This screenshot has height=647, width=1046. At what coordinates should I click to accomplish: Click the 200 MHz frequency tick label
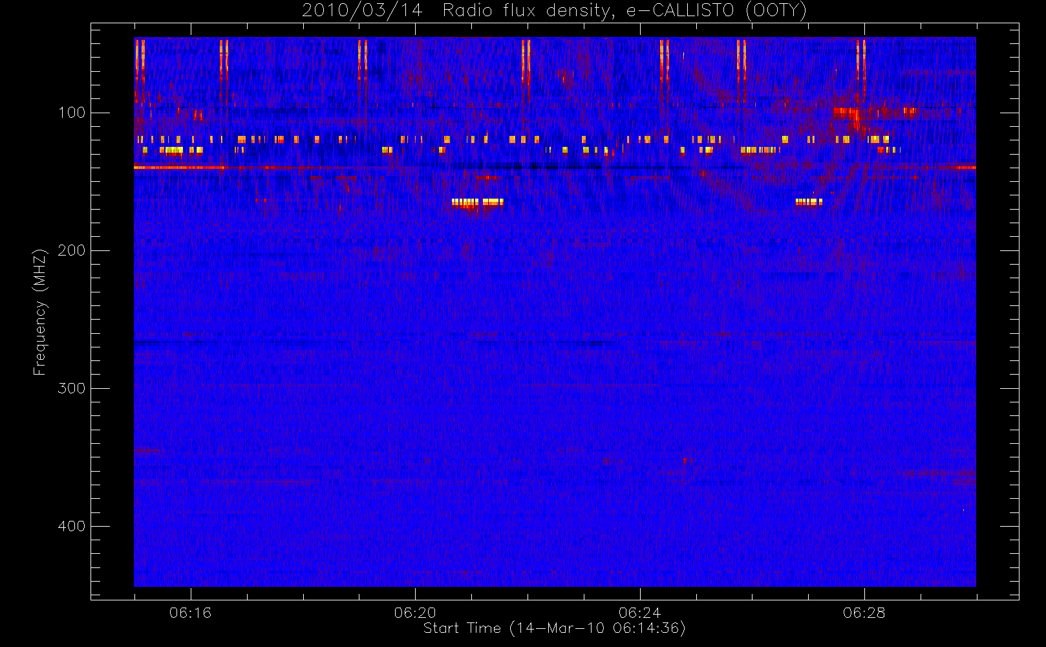[72, 250]
